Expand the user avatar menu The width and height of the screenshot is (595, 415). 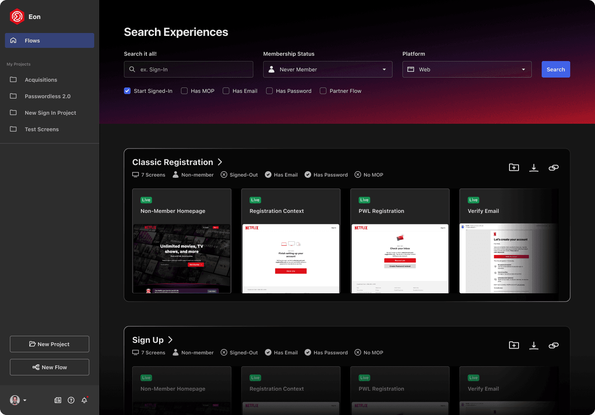pos(18,400)
